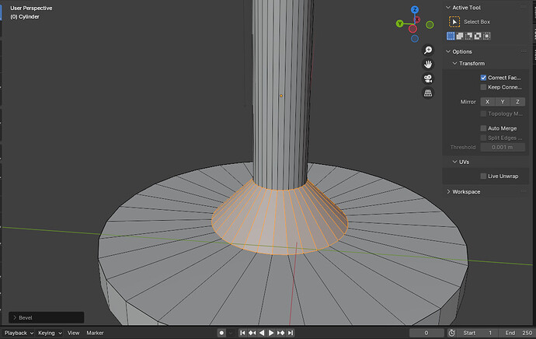
Task: Click the End frame field
Action: 517,333
